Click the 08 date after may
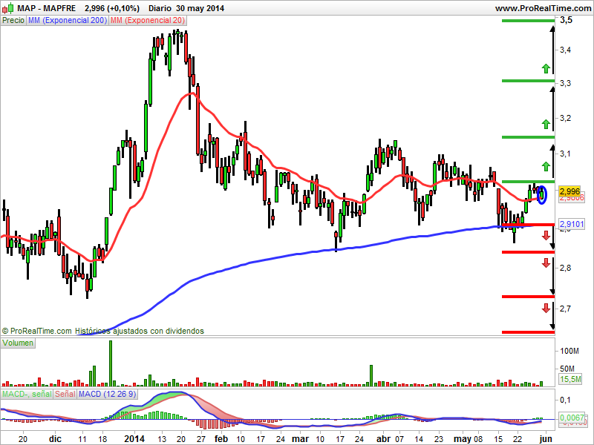This screenshot has height=445, width=594. click(478, 439)
